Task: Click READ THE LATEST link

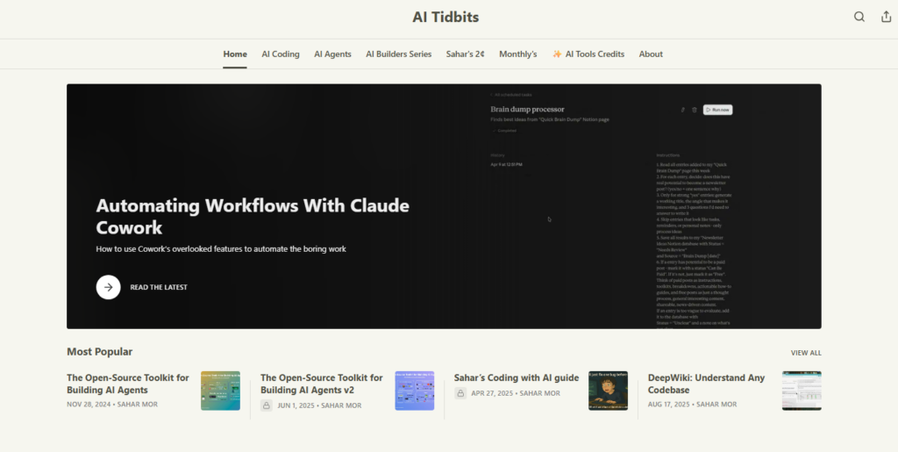Action: pyautogui.click(x=159, y=287)
